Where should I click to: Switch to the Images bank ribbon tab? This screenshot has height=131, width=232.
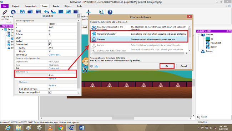click(31, 6)
